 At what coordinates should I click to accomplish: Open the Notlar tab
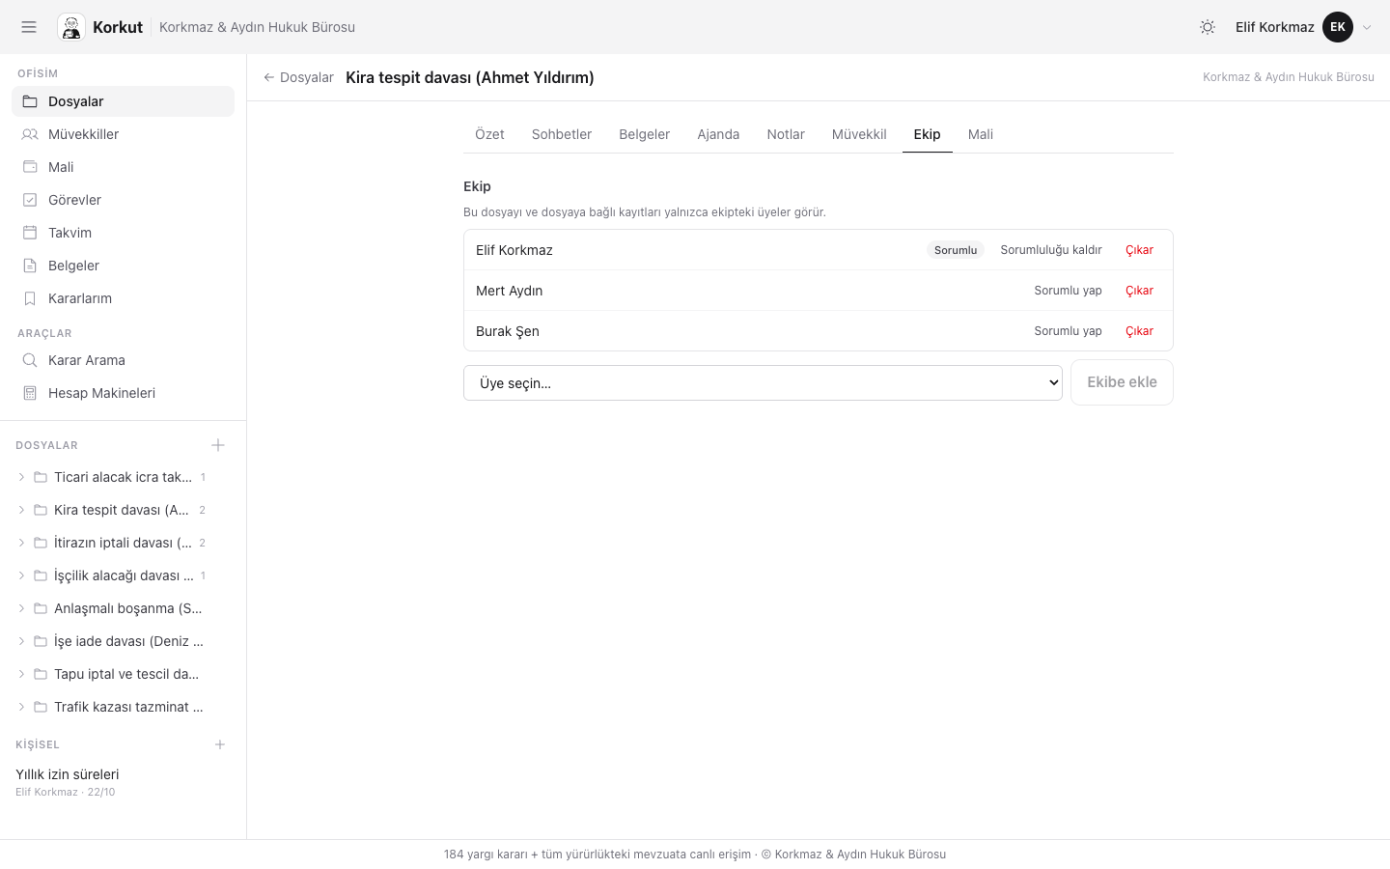point(786,134)
